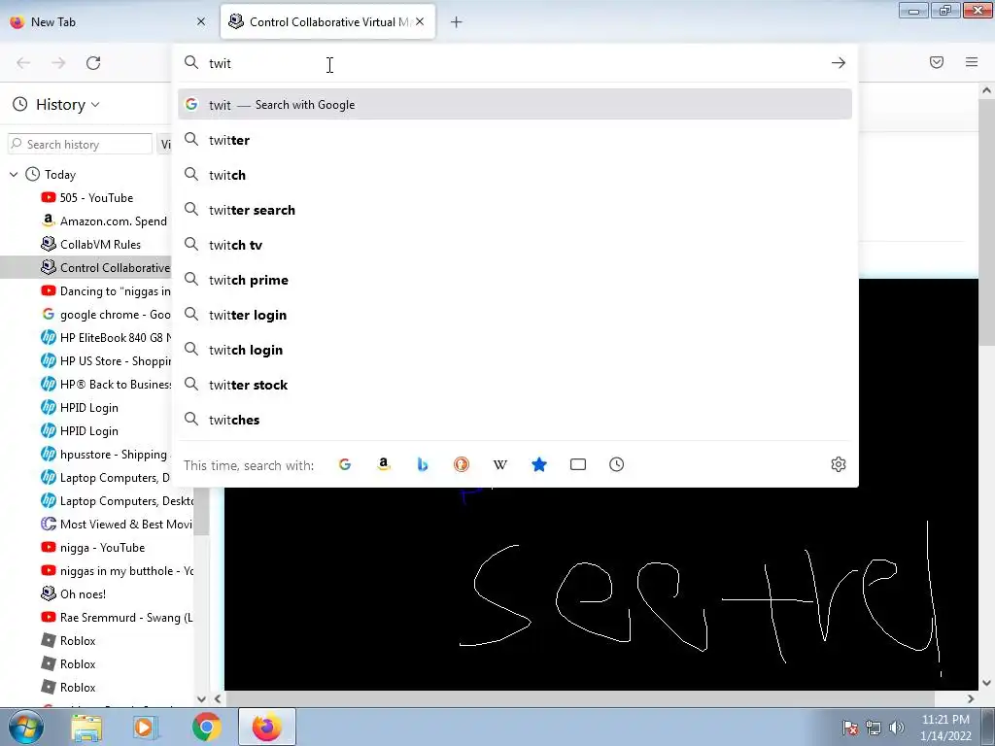The width and height of the screenshot is (995, 746).
Task: Collapse the Today history group
Action: pyautogui.click(x=14, y=175)
